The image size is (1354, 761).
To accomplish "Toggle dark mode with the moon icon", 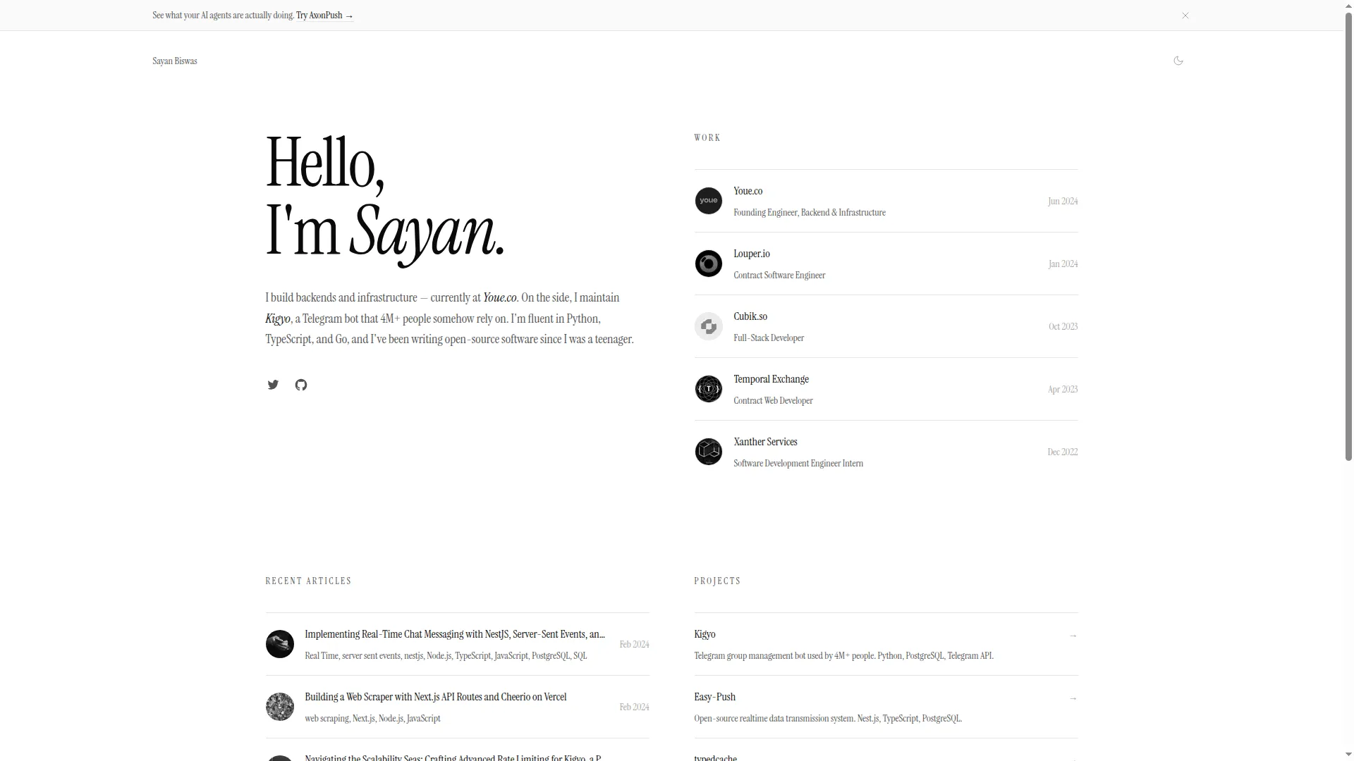I will [1178, 61].
